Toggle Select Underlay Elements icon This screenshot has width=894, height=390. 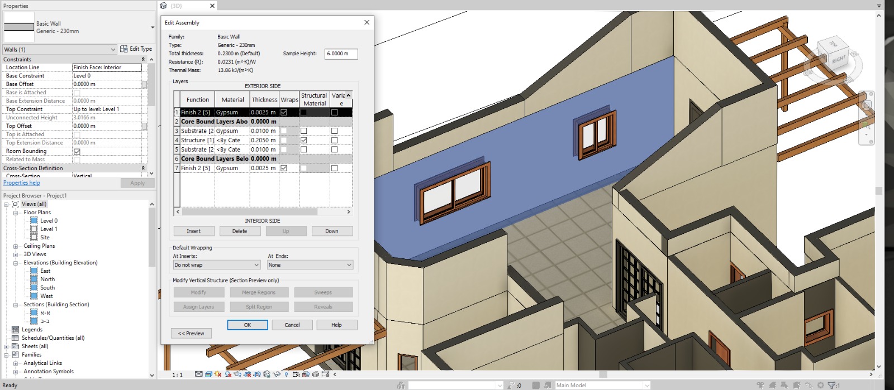point(772,385)
